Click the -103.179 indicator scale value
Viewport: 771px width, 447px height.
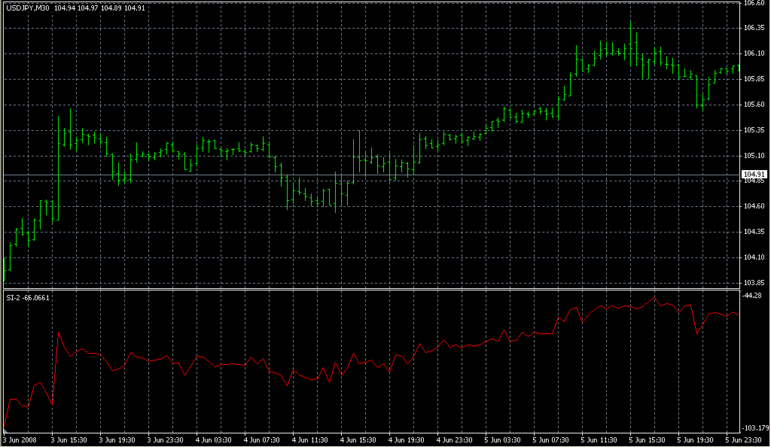coord(756,428)
